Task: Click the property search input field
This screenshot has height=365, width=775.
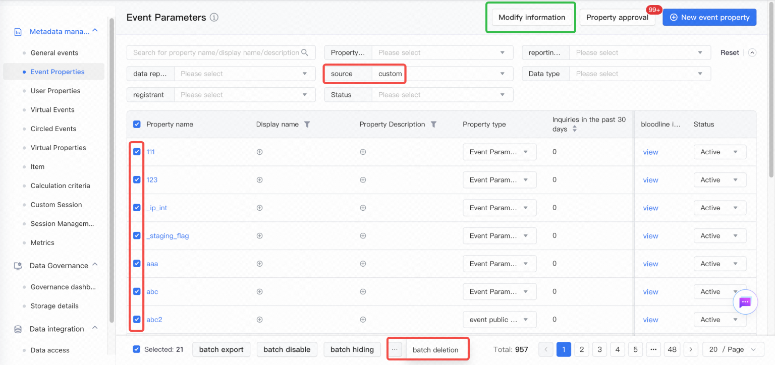Action: click(x=221, y=52)
